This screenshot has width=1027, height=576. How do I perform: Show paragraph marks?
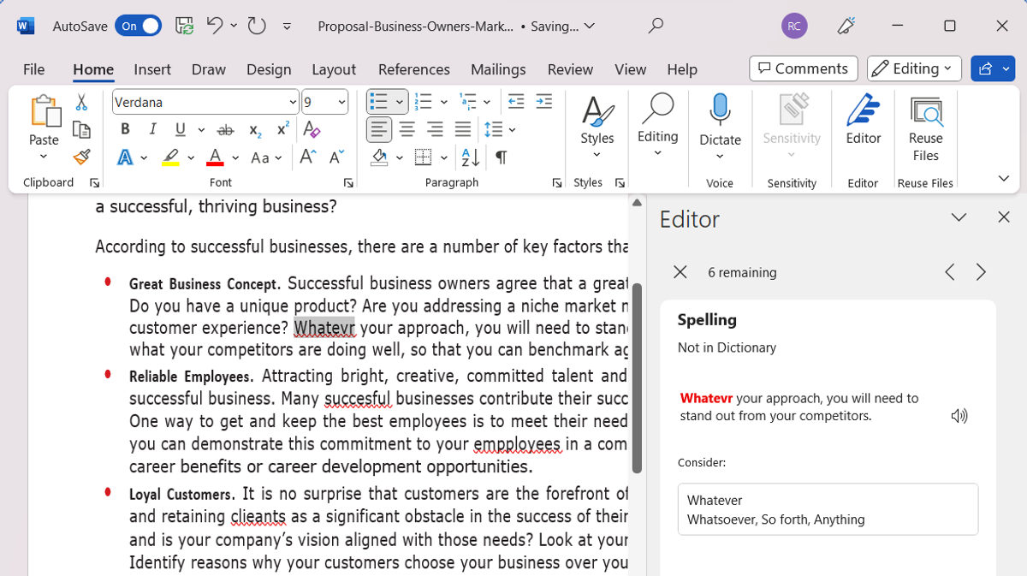[x=501, y=157]
